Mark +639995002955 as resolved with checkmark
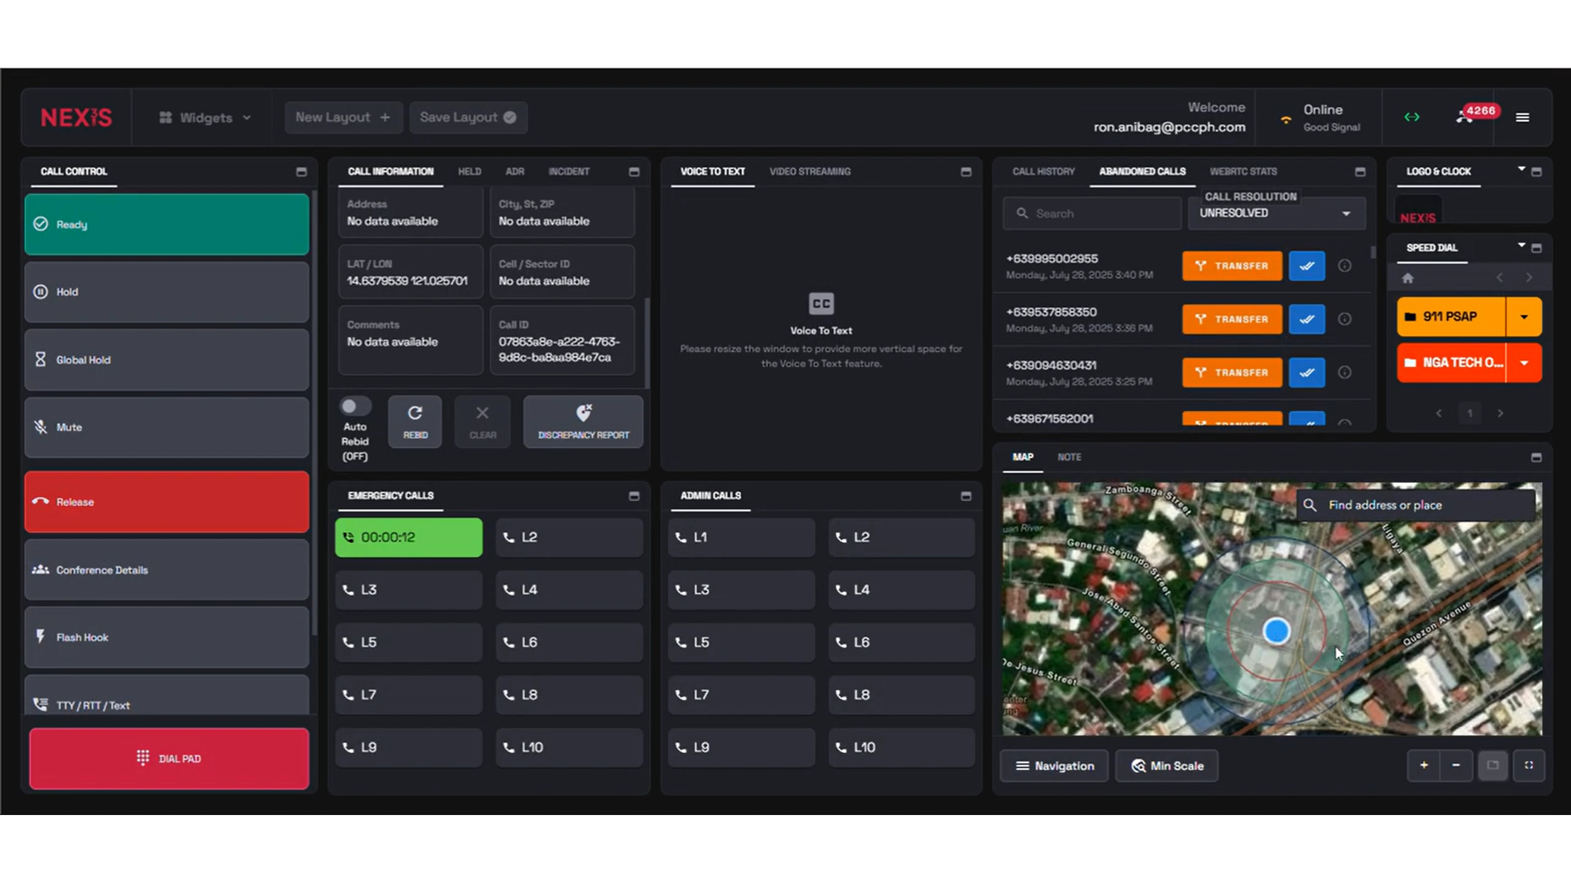Viewport: 1571px width, 883px height. (x=1306, y=266)
